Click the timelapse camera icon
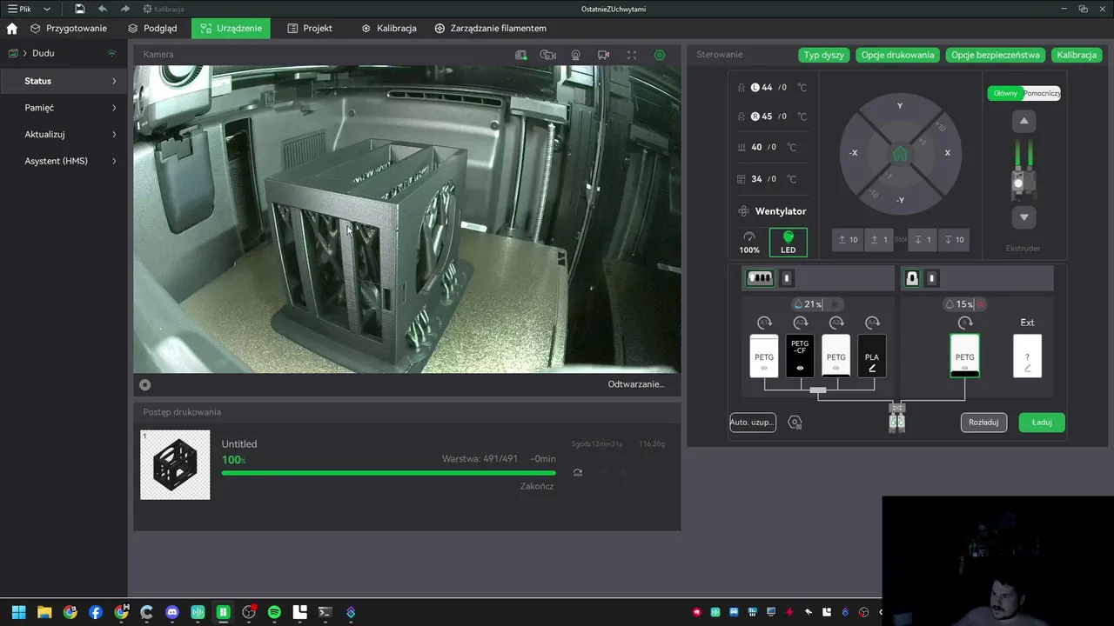This screenshot has height=626, width=1114. pos(547,55)
